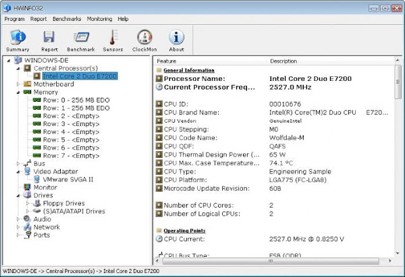Expand the Audio node

(x=18, y=219)
